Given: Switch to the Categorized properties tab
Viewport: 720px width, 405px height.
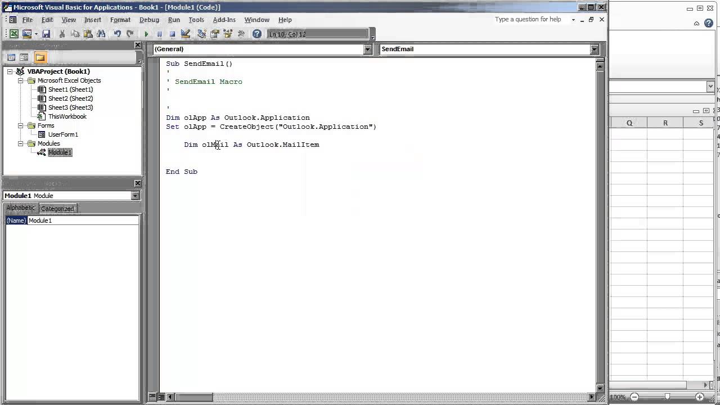Looking at the screenshot, I should point(57,209).
